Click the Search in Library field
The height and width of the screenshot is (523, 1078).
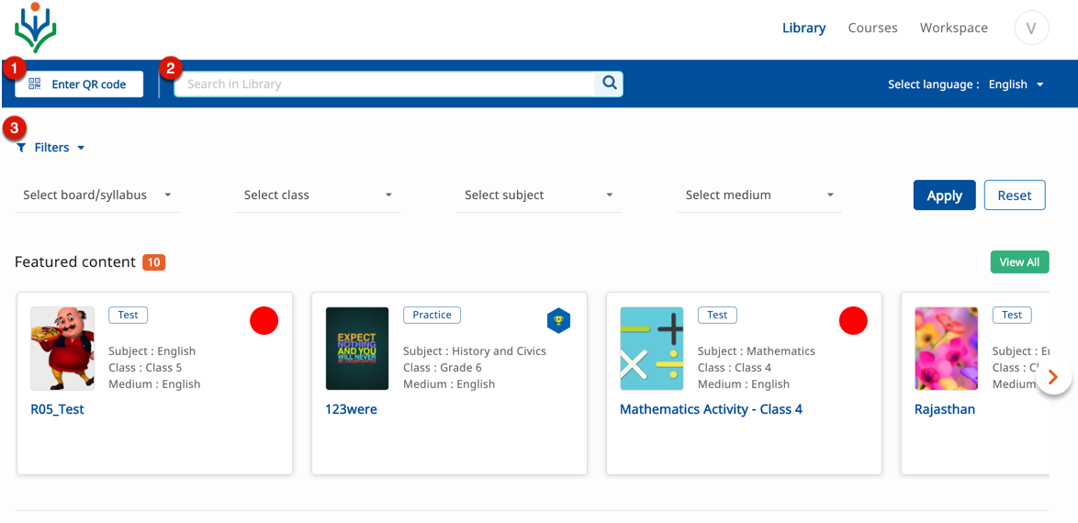pos(386,83)
